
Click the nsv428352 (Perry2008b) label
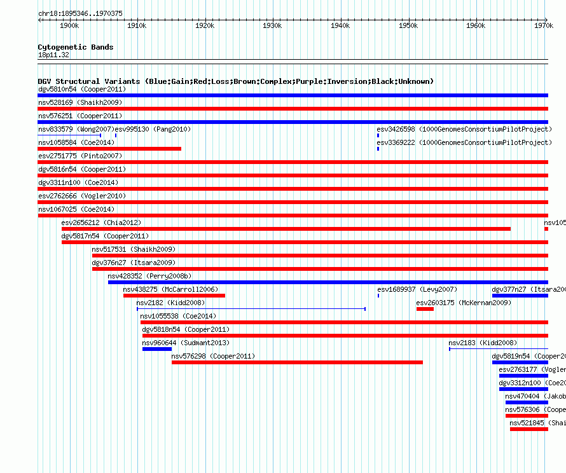[149, 276]
